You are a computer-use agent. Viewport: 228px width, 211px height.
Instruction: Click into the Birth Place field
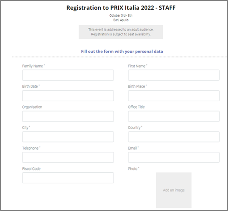(174, 96)
